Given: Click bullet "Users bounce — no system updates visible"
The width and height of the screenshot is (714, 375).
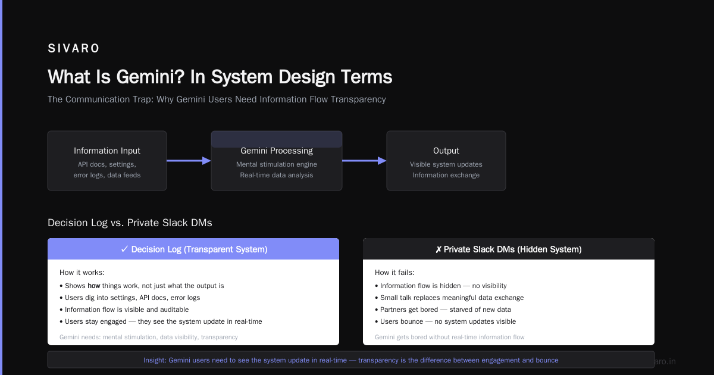Looking at the screenshot, I should [x=446, y=321].
